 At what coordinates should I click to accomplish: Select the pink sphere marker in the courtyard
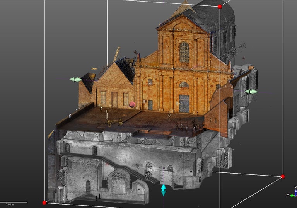click(x=132, y=104)
